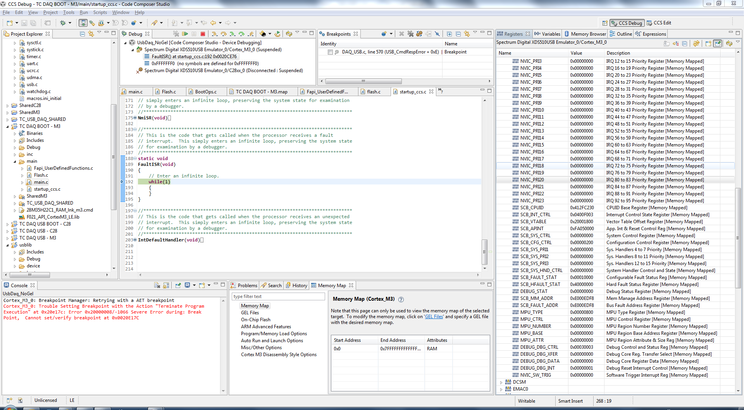
Task: Toggle the pinned auto-connect button in Registers toolbar
Action: coord(718,43)
